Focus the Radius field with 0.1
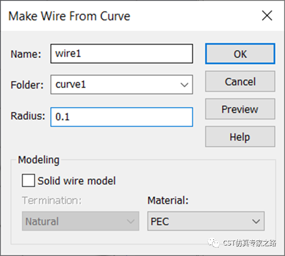This screenshot has height=256, width=285. pyautogui.click(x=121, y=117)
